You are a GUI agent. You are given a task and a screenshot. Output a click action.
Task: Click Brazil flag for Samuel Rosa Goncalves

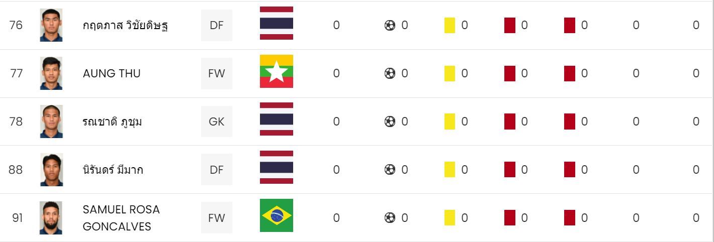(276, 217)
